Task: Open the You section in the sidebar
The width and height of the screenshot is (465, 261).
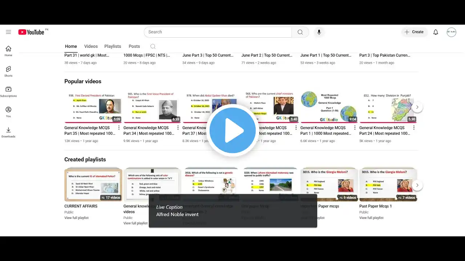Action: pos(8,112)
